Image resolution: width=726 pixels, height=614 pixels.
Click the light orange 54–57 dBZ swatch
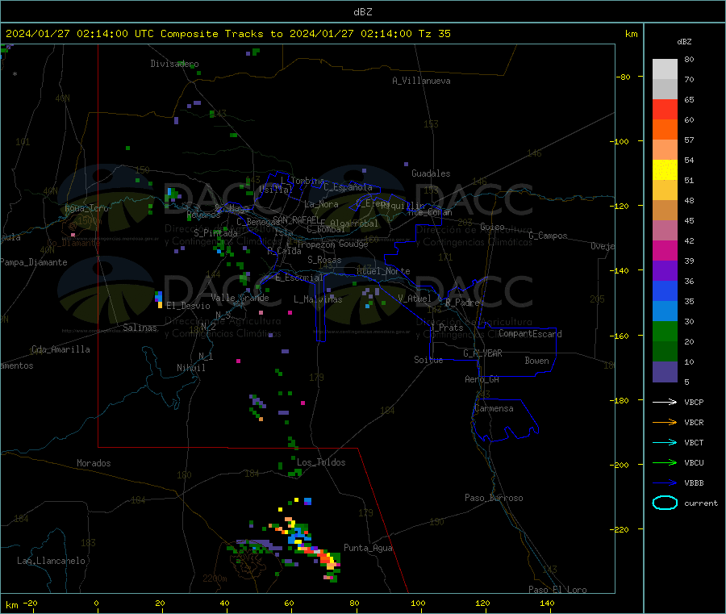click(x=665, y=149)
